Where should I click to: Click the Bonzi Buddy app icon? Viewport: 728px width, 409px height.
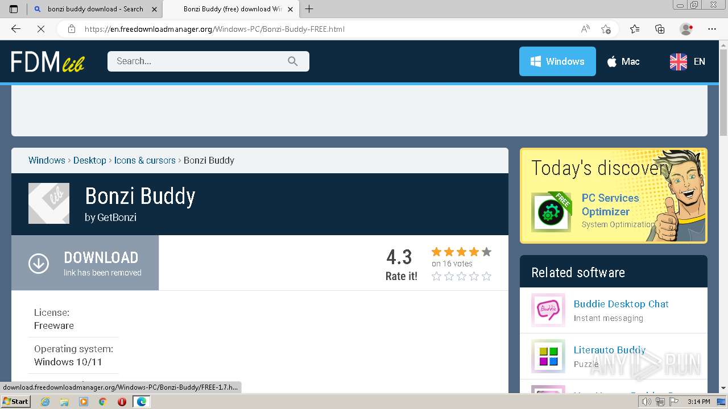49,203
